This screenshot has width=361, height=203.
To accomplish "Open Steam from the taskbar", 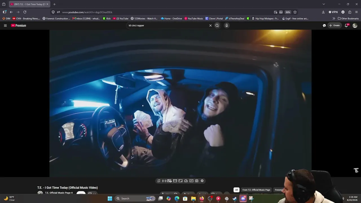I will [235, 198].
